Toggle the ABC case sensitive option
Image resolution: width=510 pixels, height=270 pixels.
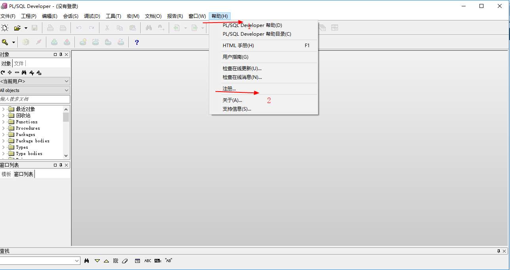(148, 260)
